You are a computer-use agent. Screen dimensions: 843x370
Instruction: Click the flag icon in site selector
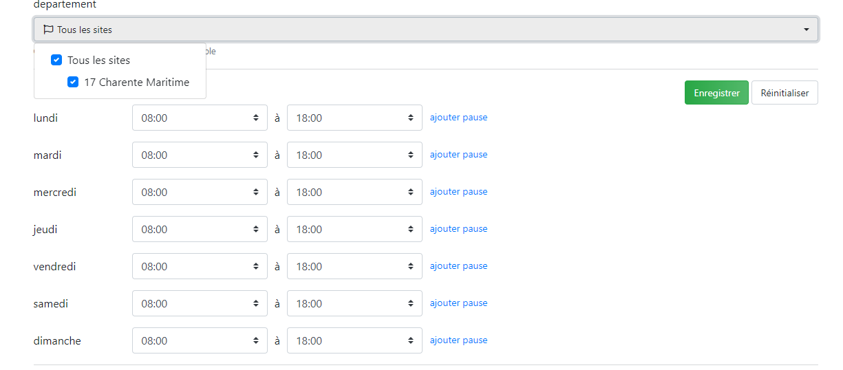coord(48,30)
